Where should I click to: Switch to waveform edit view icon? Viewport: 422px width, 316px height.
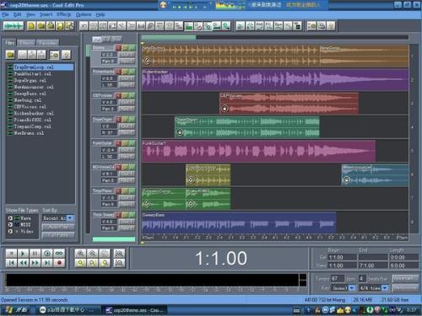pyautogui.click(x=14, y=26)
